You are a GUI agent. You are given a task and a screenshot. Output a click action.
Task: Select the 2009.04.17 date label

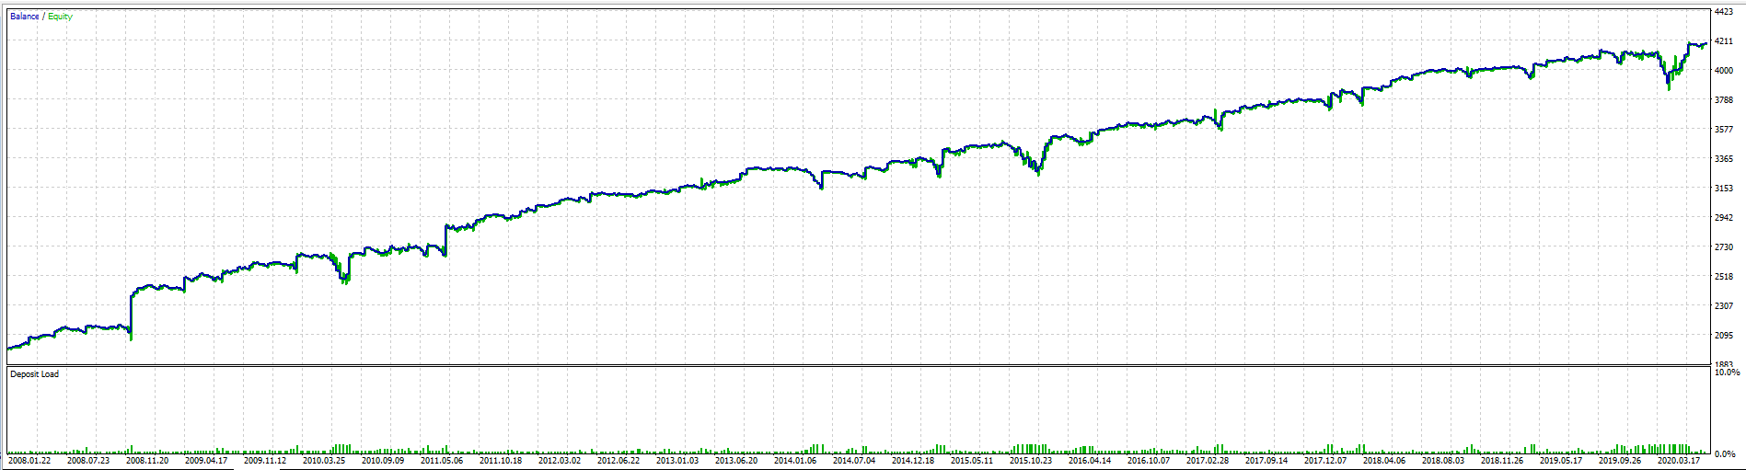tap(206, 461)
